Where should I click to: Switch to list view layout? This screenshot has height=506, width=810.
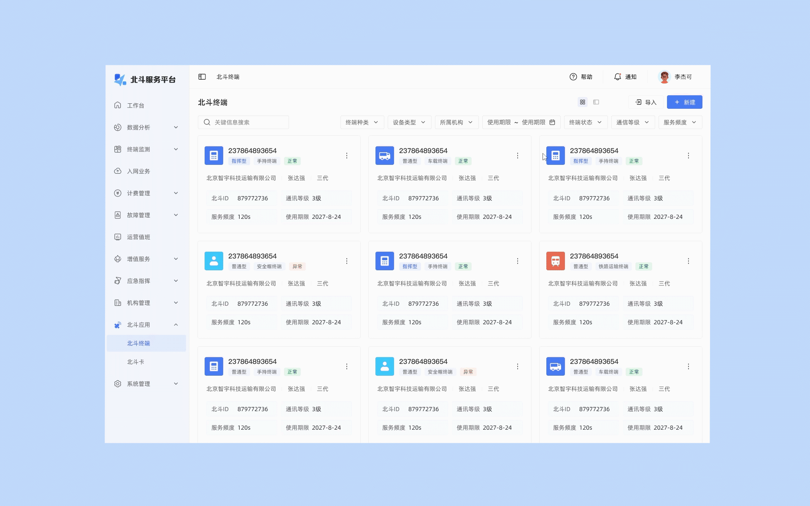596,102
